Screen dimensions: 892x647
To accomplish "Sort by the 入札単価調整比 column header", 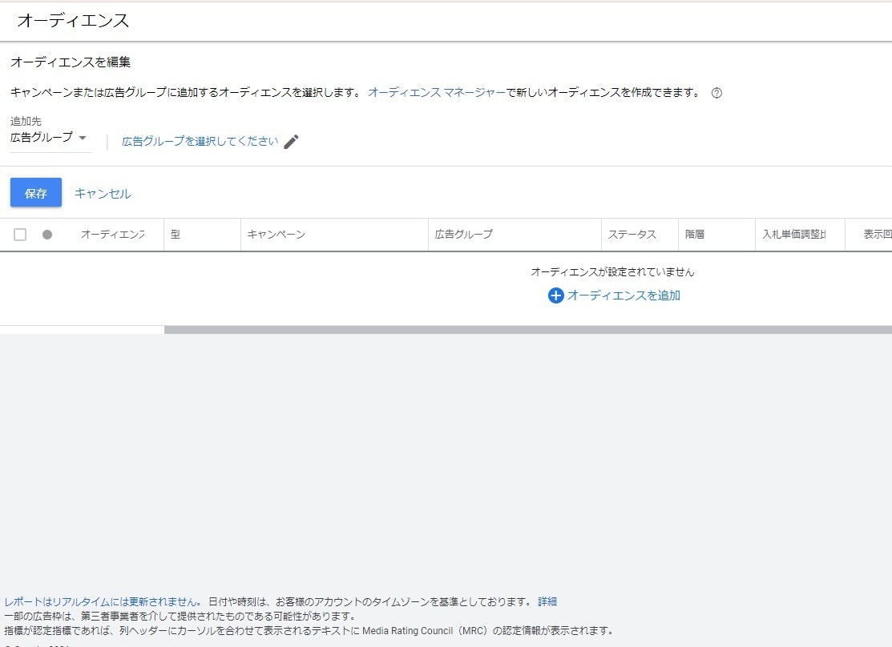I will 794,235.
